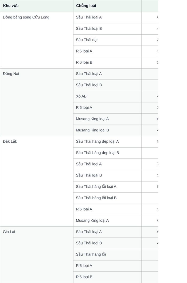Image resolution: width=187 pixels, height=283 pixels.
Task: Select Sầu Thái hàng lỗi loại A
Action: pyautogui.click(x=107, y=187)
